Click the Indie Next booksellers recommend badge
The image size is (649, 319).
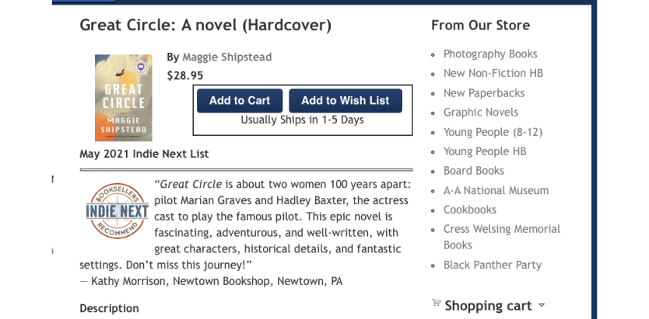pos(117,211)
